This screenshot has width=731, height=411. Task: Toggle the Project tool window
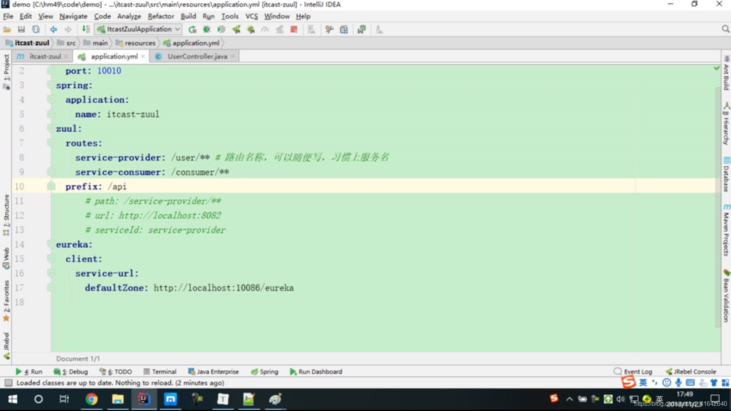tap(6, 72)
